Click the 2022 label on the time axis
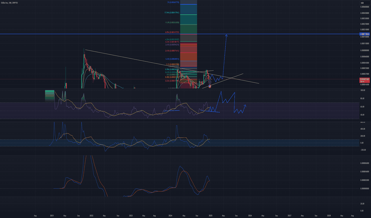371x218 pixels. (91, 216)
